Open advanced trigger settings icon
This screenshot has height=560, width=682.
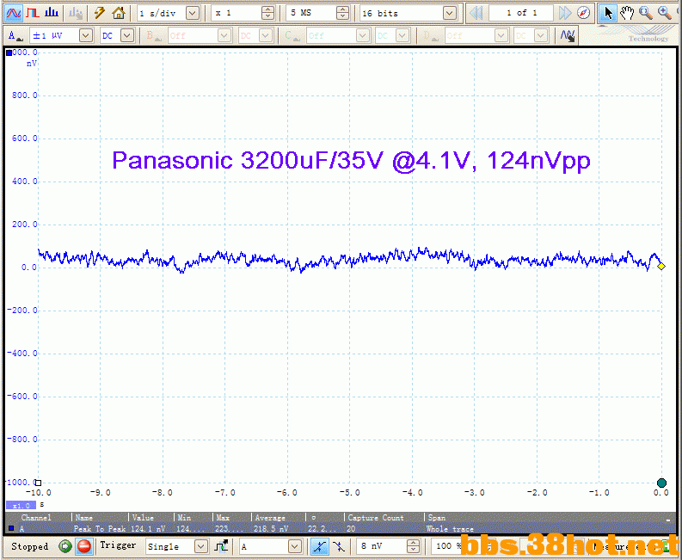click(221, 546)
